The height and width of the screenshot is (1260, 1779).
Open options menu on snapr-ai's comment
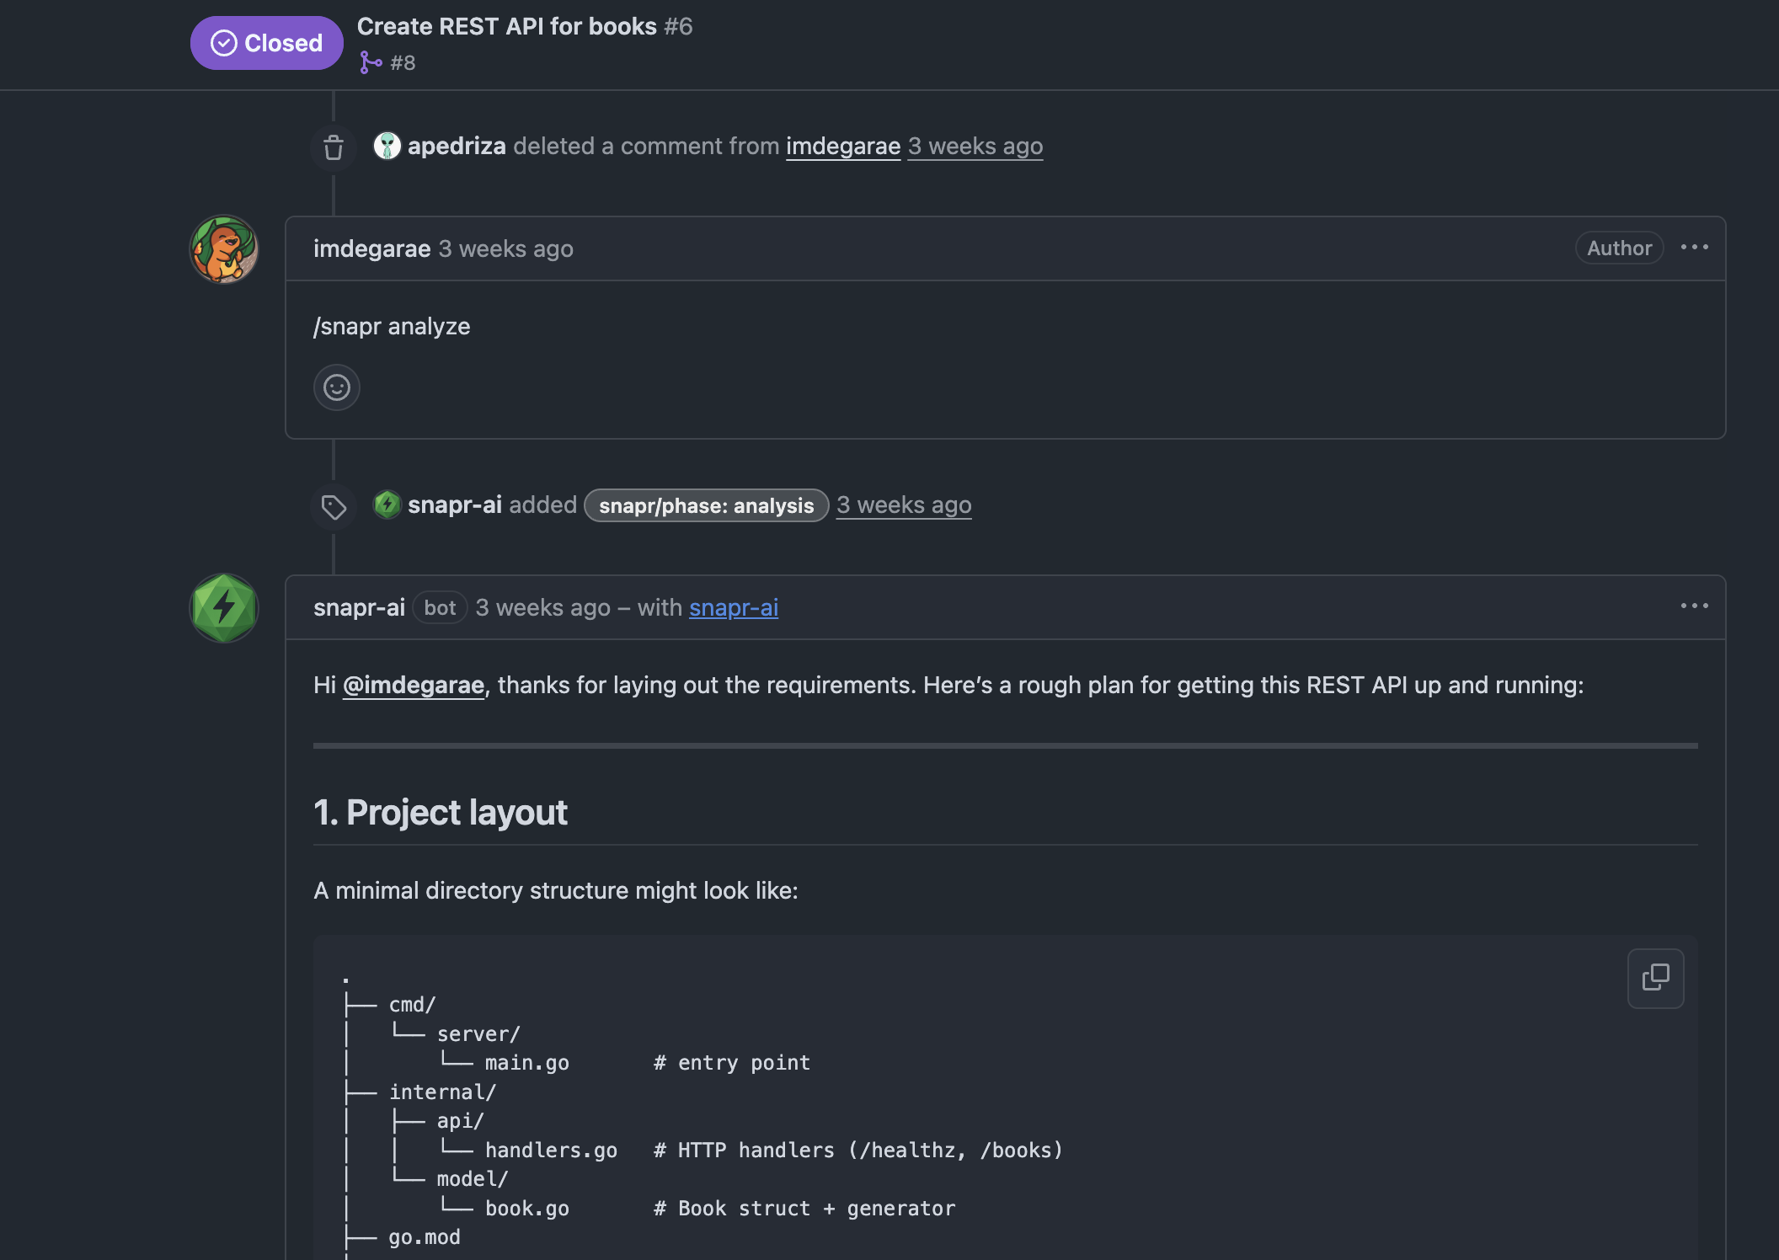[x=1694, y=606]
